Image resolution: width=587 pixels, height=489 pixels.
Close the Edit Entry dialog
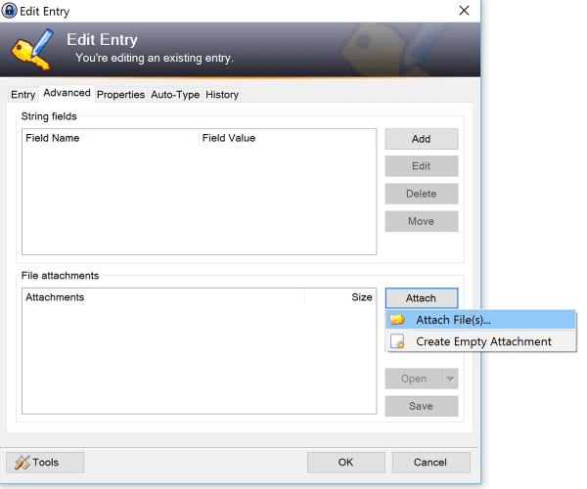pos(464,11)
